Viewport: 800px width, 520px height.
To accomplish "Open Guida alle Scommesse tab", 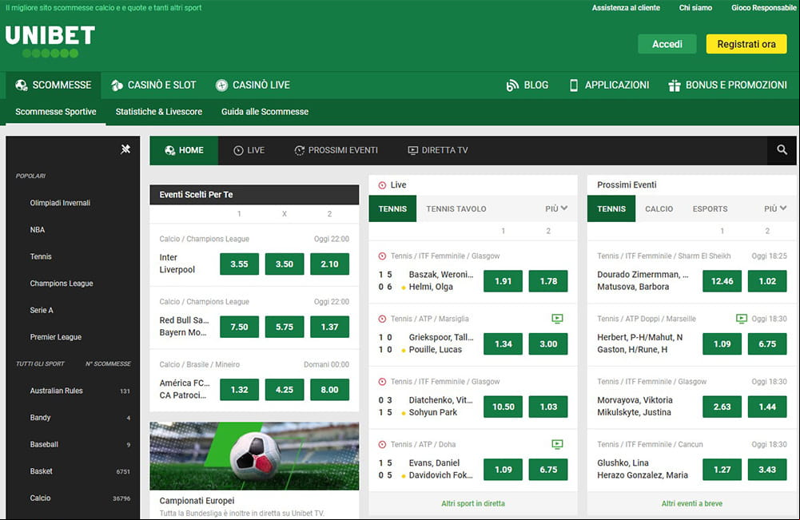I will pos(265,112).
